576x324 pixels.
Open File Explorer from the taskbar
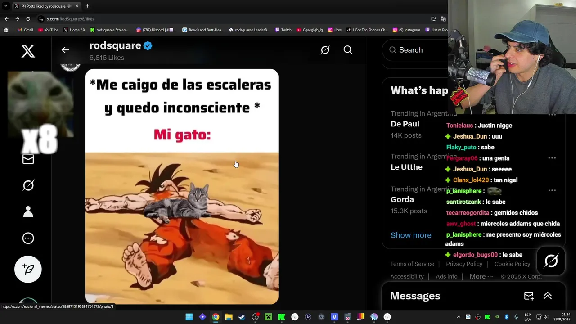point(229,317)
